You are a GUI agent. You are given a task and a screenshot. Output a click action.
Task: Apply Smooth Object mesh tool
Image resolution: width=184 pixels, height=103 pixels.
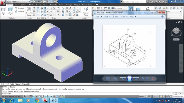(x=29, y=11)
